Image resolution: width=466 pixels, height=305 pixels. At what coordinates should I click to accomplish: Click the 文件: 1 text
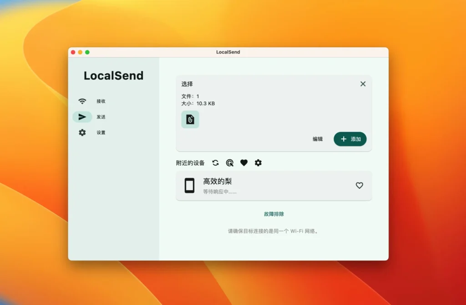(190, 96)
